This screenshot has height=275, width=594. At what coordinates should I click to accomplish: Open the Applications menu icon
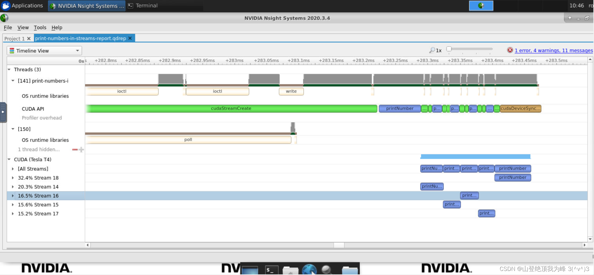(x=6, y=6)
